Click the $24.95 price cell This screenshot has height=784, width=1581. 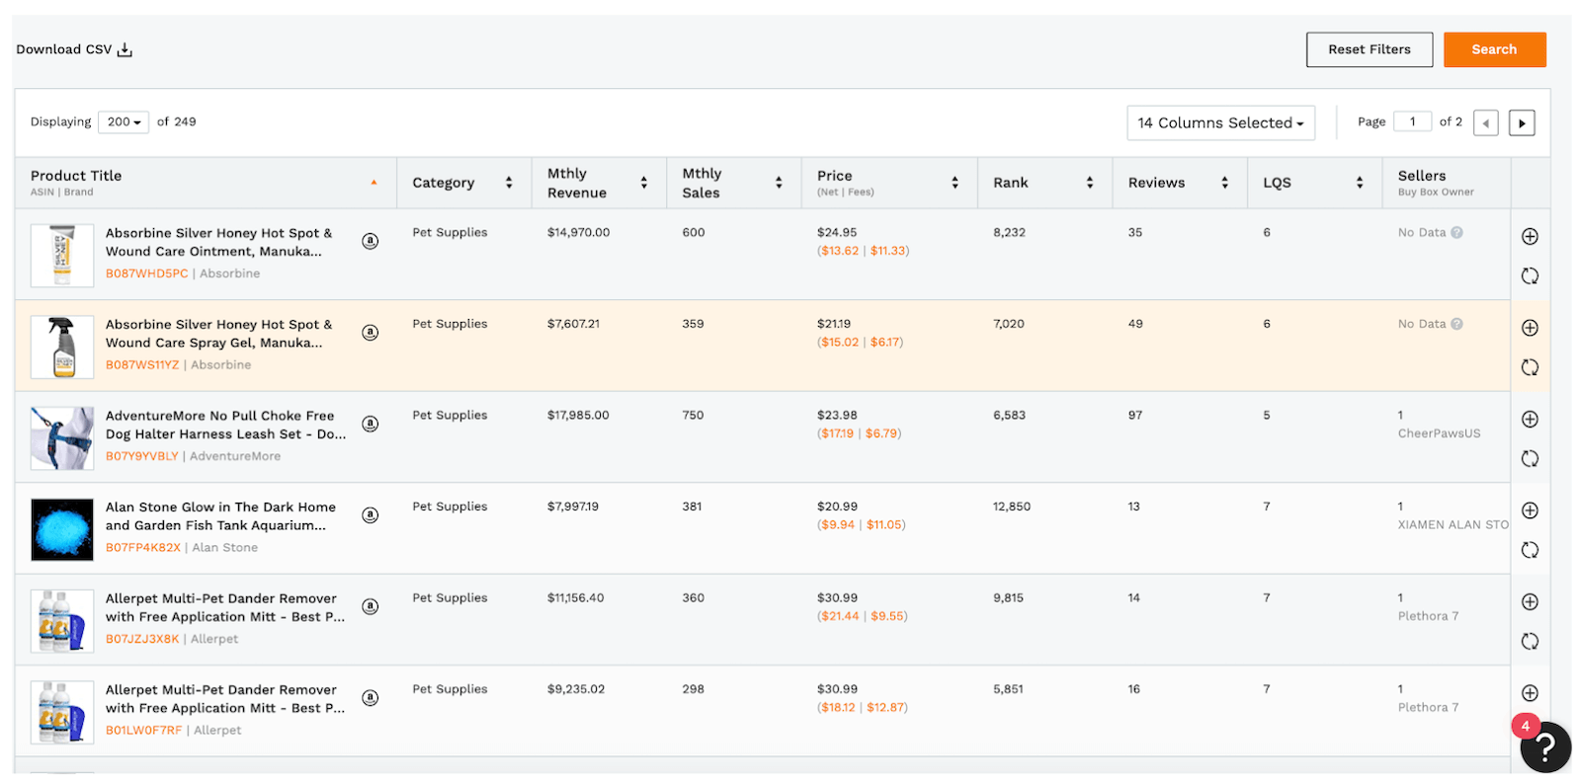(837, 233)
